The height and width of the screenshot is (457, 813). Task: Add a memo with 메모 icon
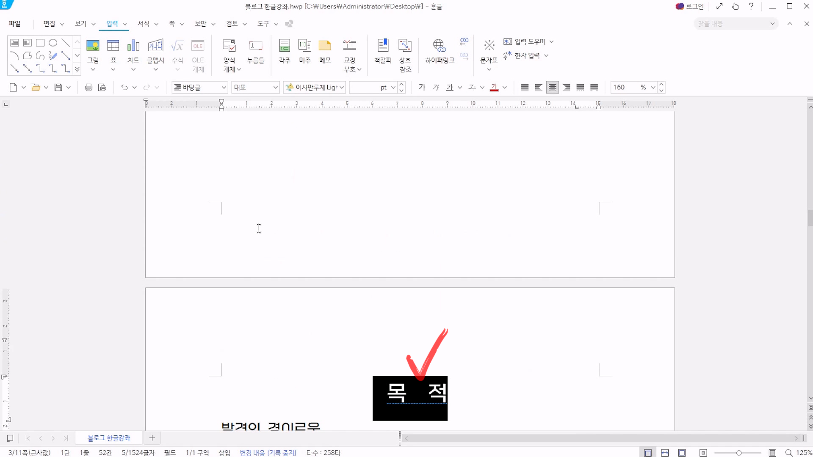(325, 46)
